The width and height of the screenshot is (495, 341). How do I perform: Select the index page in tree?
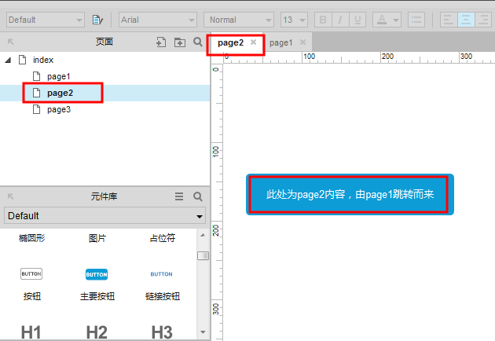click(x=43, y=60)
